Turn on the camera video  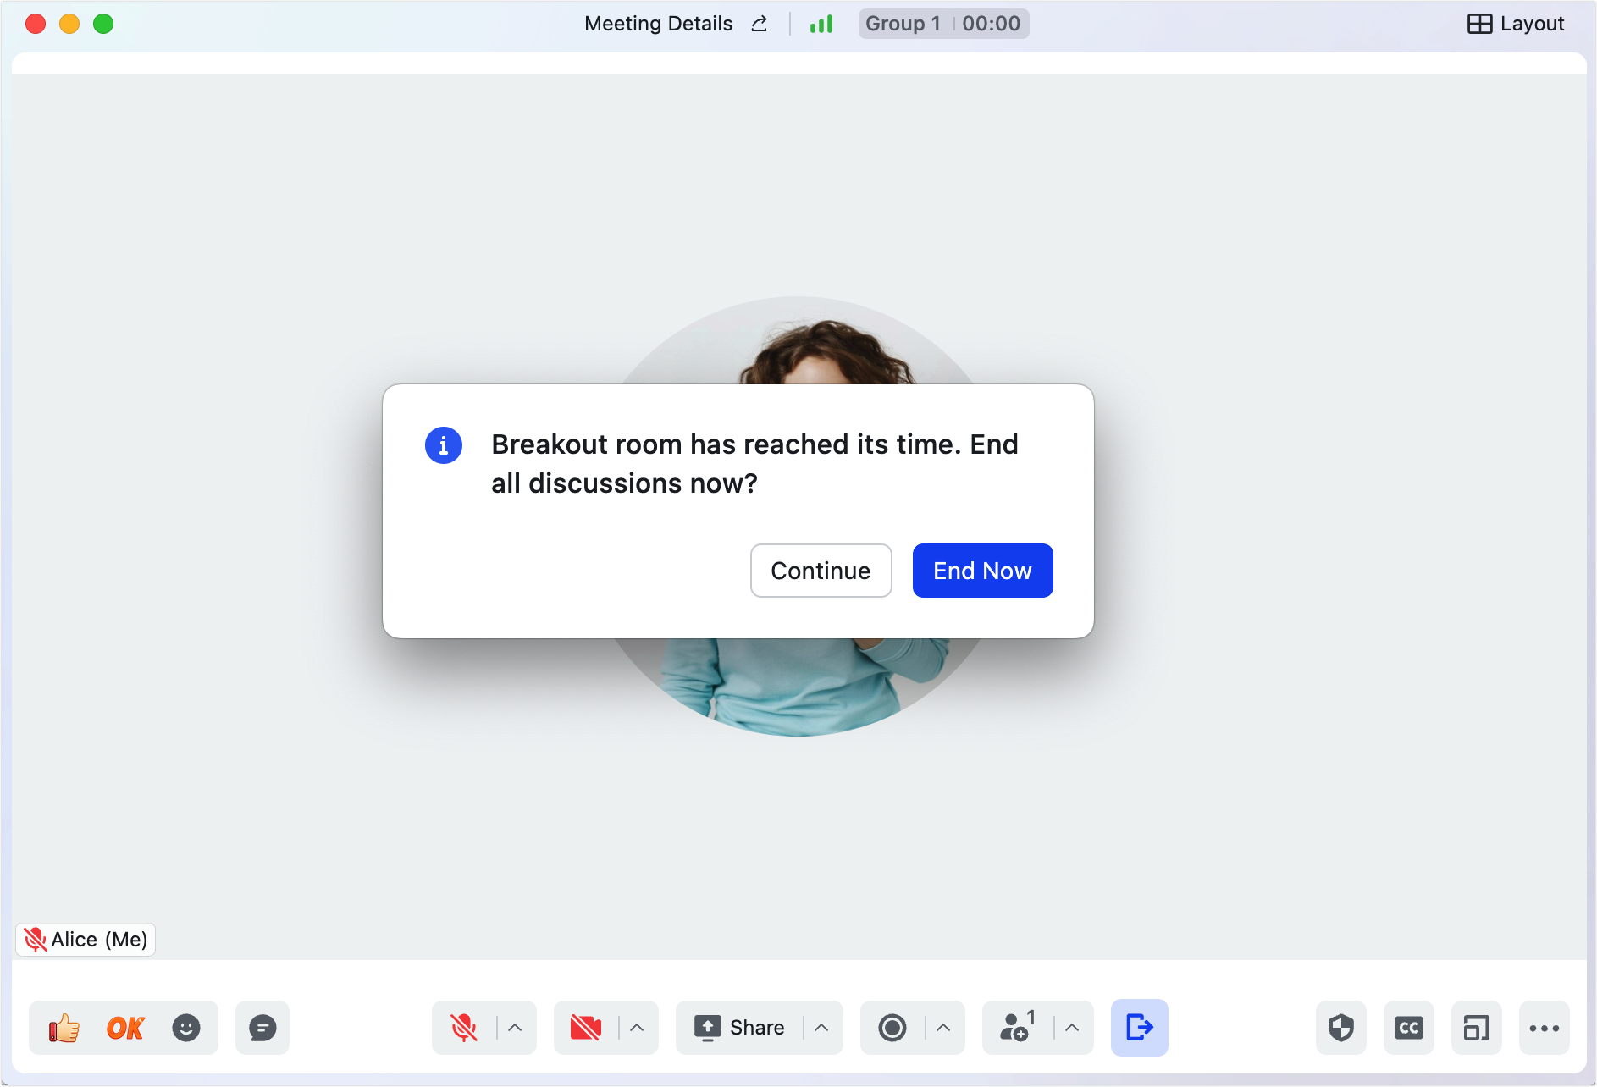(x=586, y=1029)
